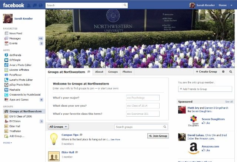Click the Facebook logo in the header
The height and width of the screenshot is (162, 237).
click(14, 5)
